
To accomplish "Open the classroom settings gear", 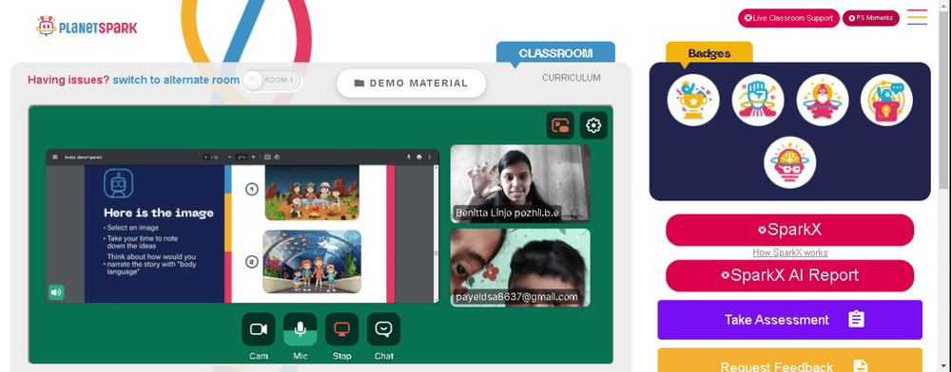I will pos(593,126).
